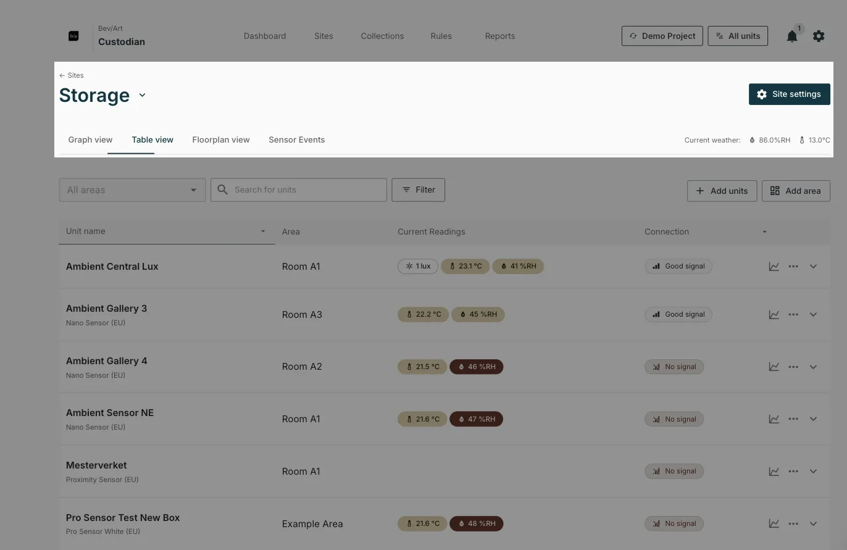Switch to Floorplan view tab
Viewport: 847px width, 550px height.
[x=221, y=140]
